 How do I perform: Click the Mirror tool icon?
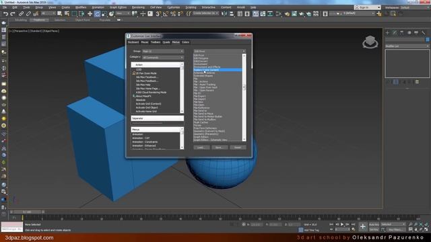224,13
